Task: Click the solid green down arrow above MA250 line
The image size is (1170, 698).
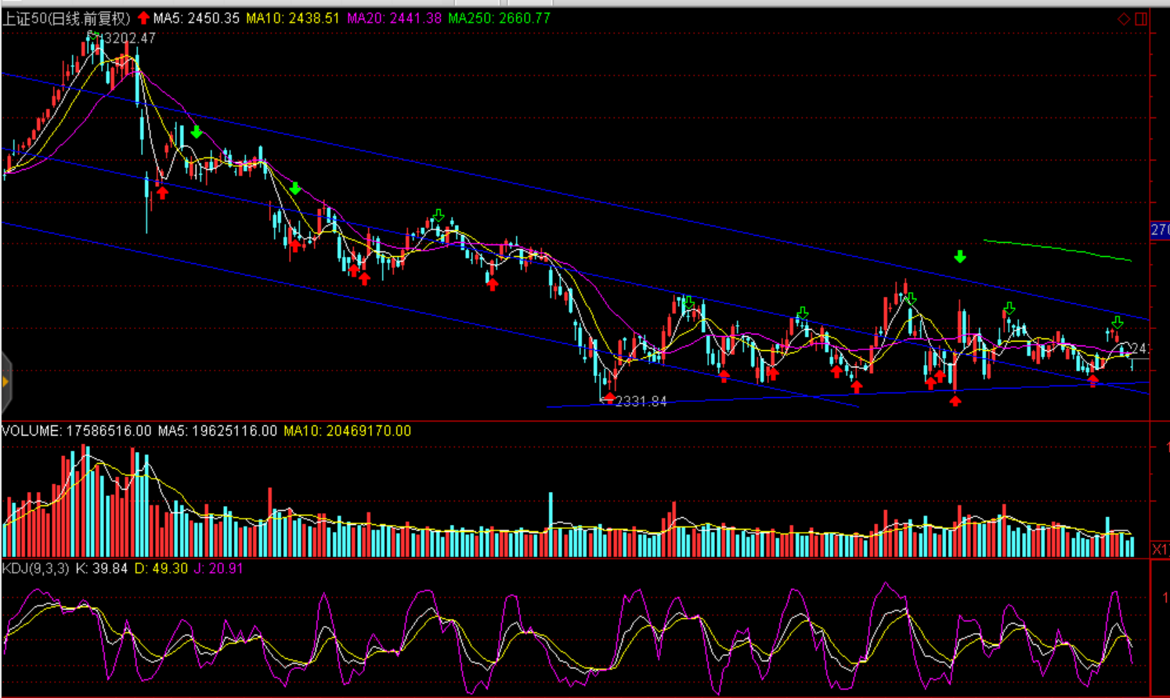Action: [x=960, y=256]
